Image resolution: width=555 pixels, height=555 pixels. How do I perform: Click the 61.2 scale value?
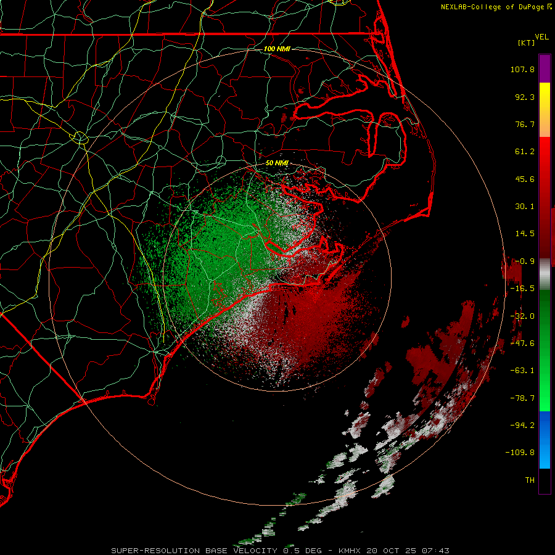525,152
